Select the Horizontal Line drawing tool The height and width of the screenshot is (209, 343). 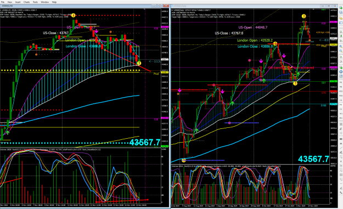[341, 183]
